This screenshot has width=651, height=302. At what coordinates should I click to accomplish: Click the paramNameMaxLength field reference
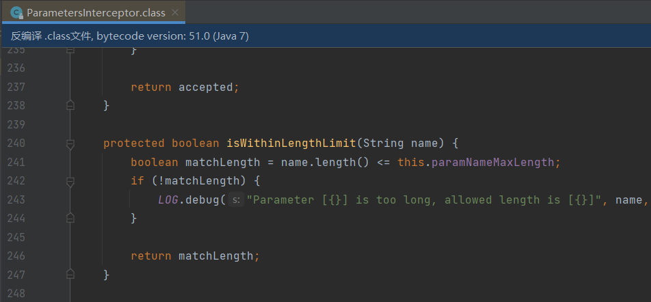pos(493,162)
